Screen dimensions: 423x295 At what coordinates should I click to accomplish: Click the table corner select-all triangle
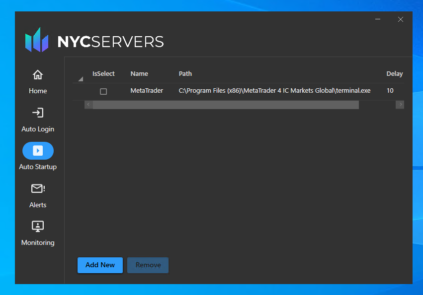(81, 79)
